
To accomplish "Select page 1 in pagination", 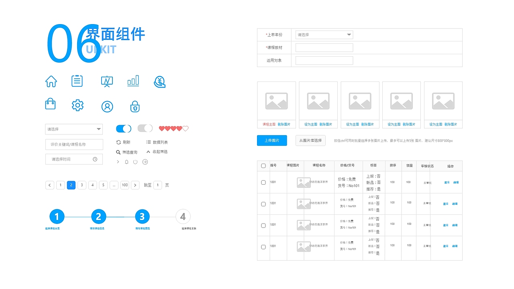I will pyautogui.click(x=61, y=185).
